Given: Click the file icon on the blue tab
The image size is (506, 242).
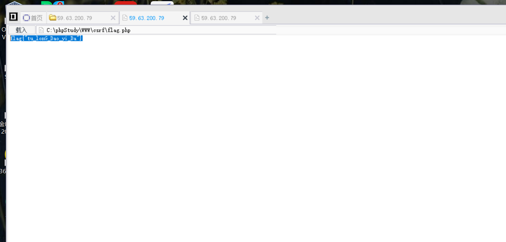Looking at the screenshot, I should [125, 18].
